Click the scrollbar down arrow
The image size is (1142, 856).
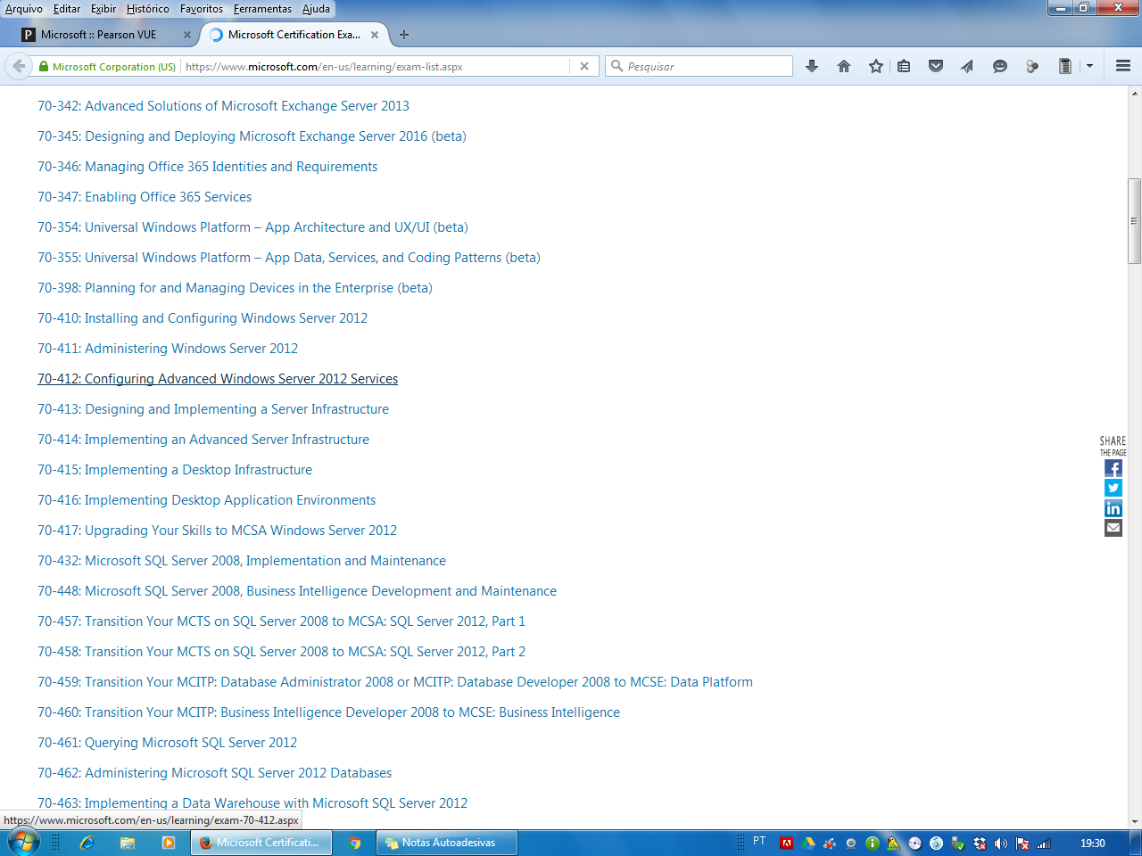point(1134,821)
